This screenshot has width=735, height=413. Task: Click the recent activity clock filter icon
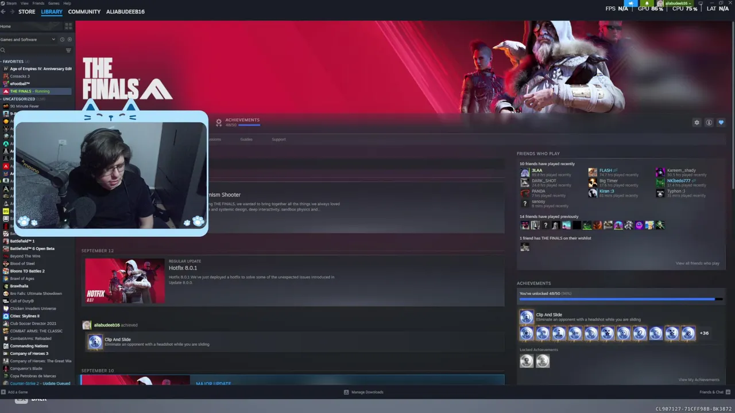pos(63,40)
